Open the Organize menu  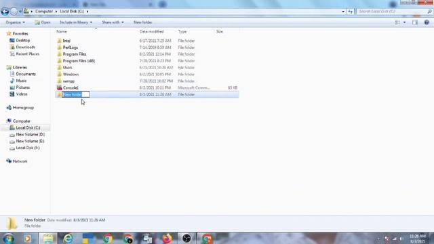tap(15, 22)
